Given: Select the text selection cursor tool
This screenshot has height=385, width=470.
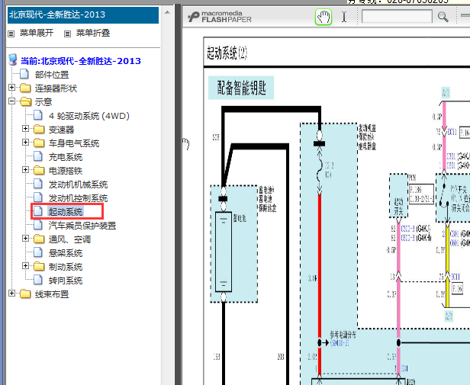Looking at the screenshot, I should 344,17.
